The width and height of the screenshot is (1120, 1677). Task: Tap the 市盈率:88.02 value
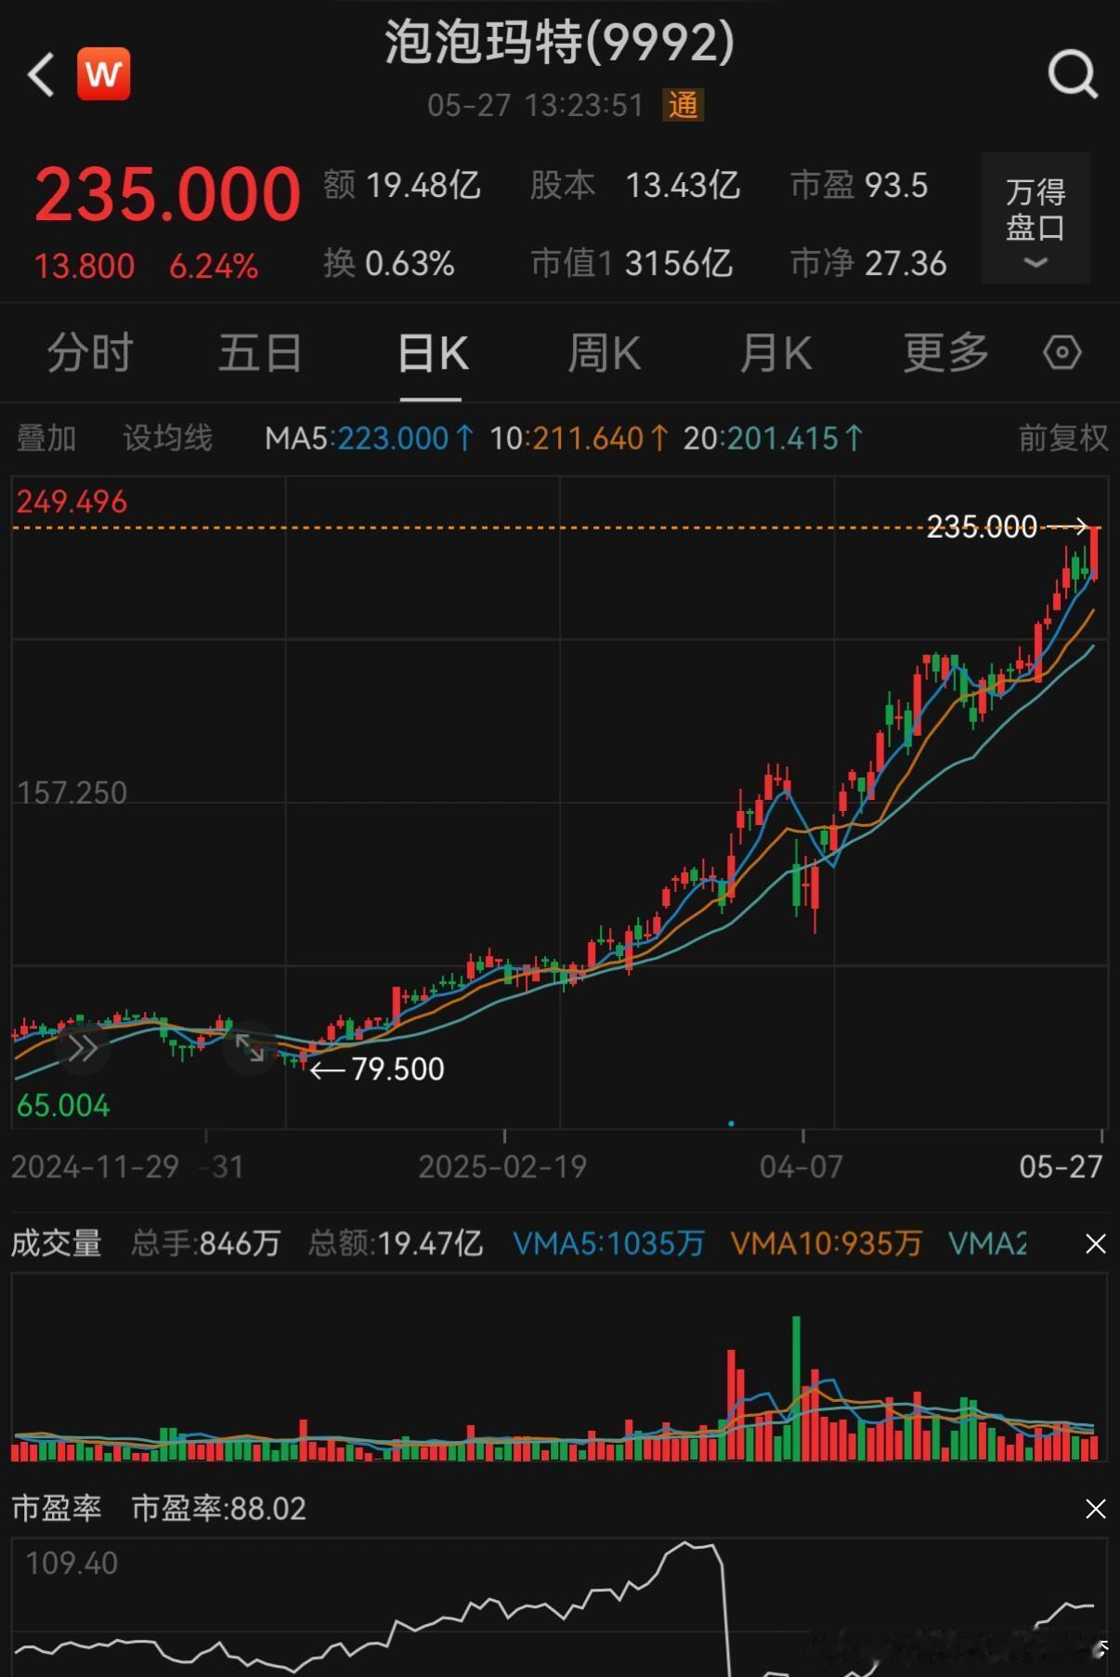tap(219, 1508)
